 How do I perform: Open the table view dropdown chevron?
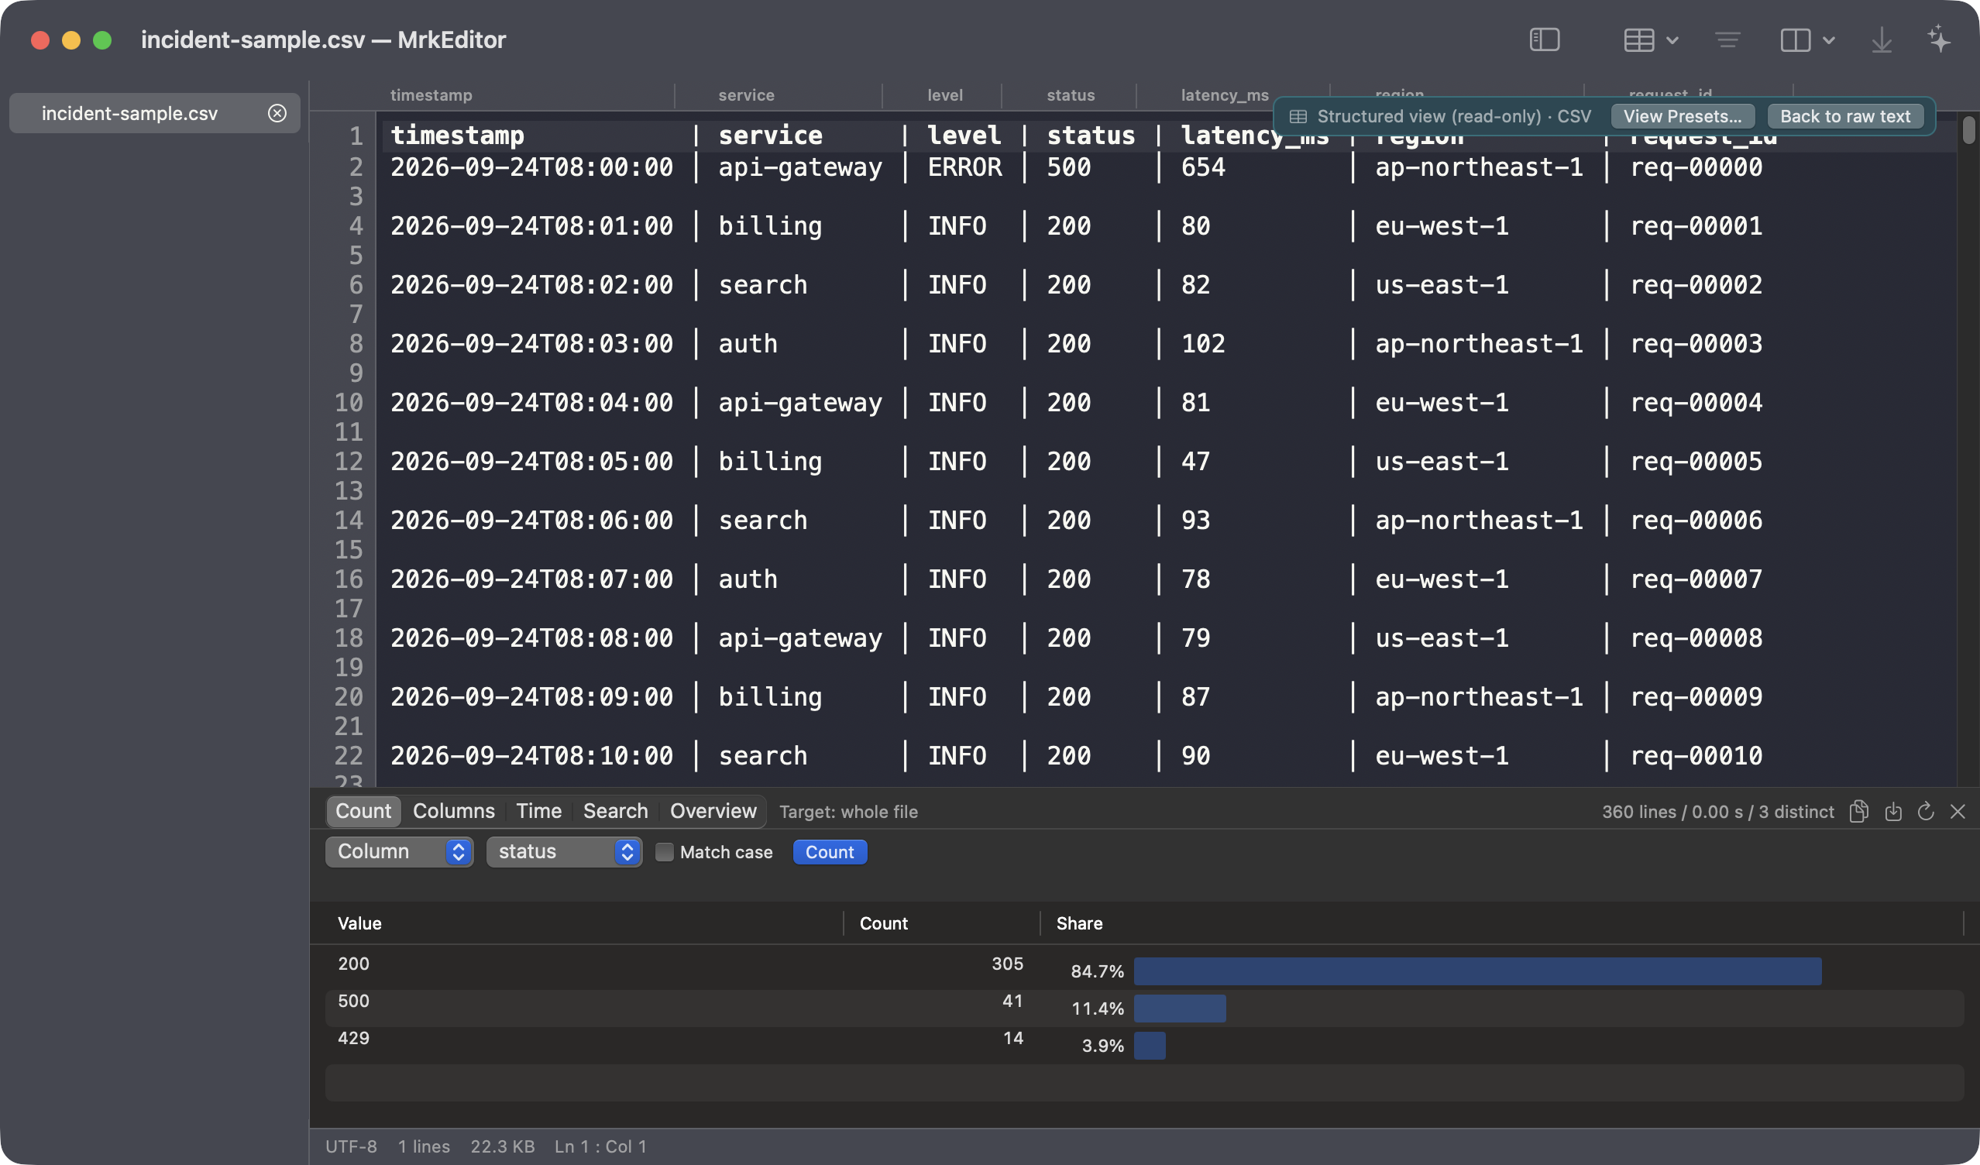click(x=1672, y=40)
